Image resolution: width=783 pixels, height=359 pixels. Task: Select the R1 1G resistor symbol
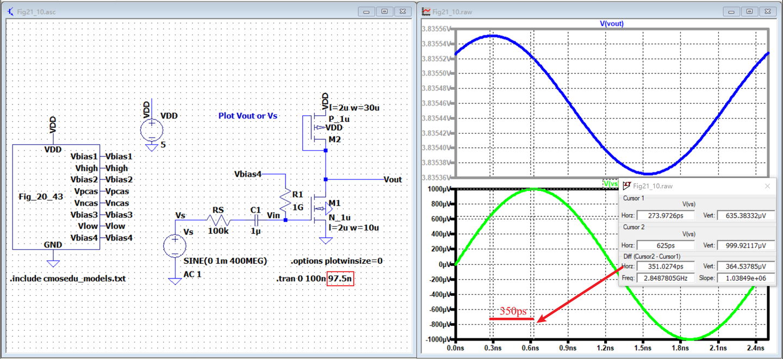[285, 201]
